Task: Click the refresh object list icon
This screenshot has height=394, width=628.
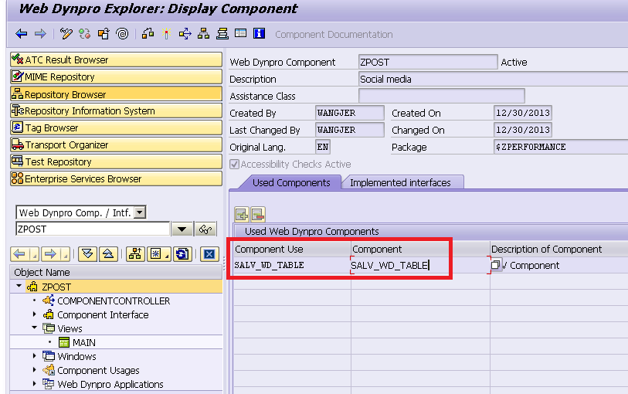Action: 182,254
